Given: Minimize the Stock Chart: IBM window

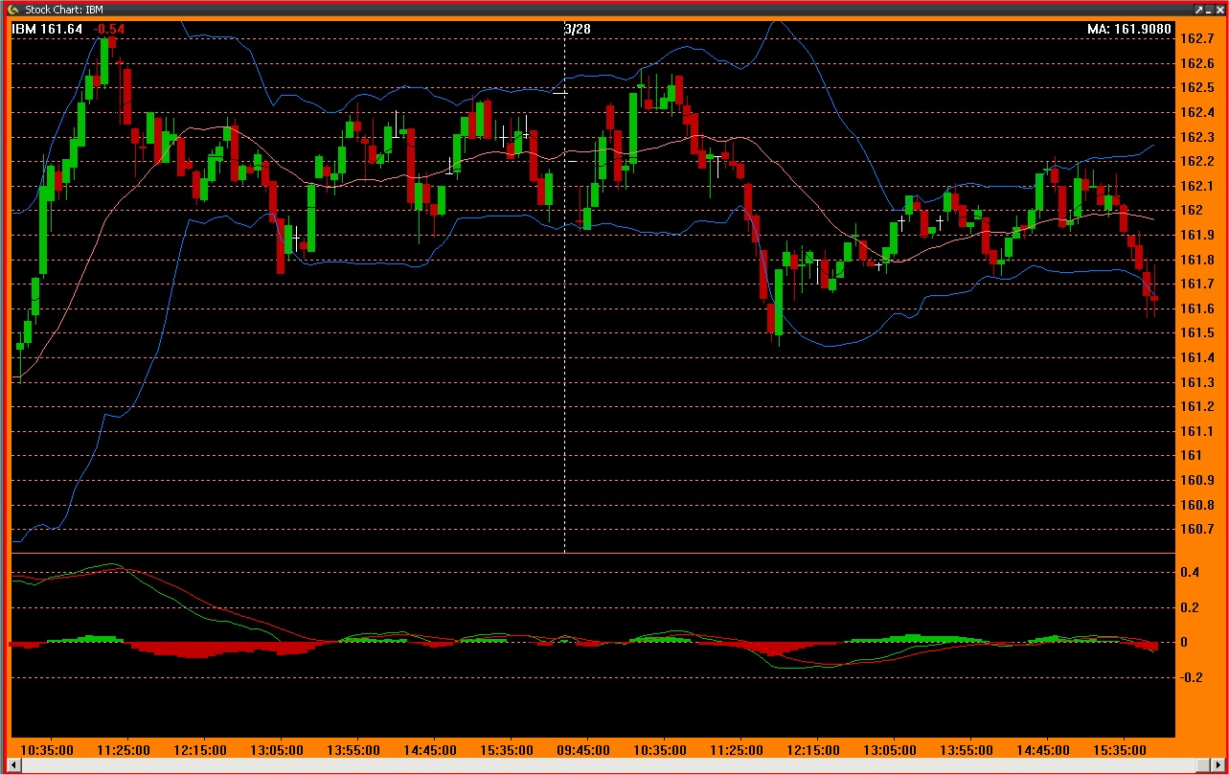Looking at the screenshot, I should click(1210, 10).
